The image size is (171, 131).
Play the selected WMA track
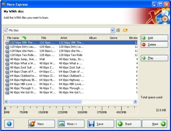[x=154, y=58]
